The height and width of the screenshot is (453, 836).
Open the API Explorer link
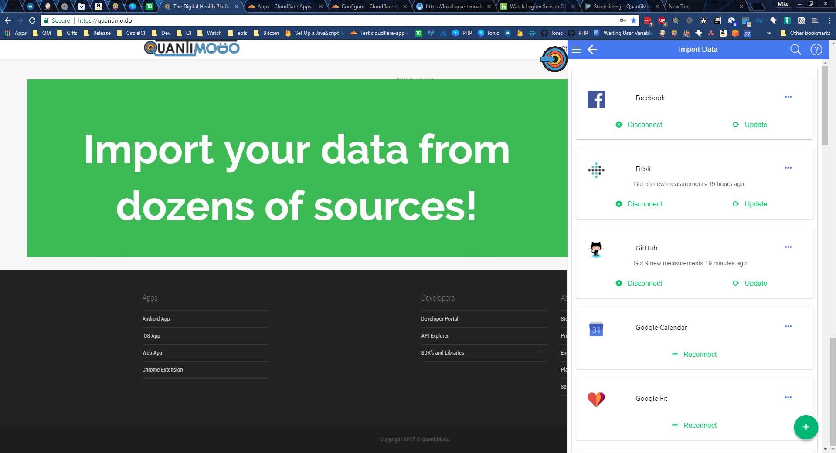pyautogui.click(x=435, y=336)
